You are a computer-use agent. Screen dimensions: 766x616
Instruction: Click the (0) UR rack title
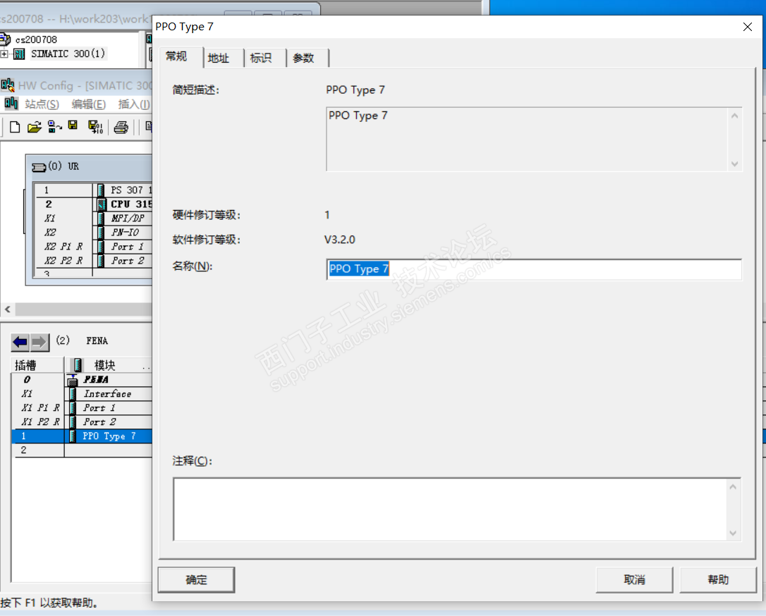63,166
